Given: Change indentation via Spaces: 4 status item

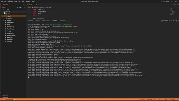Looking at the screenshot, I should click(x=149, y=100).
